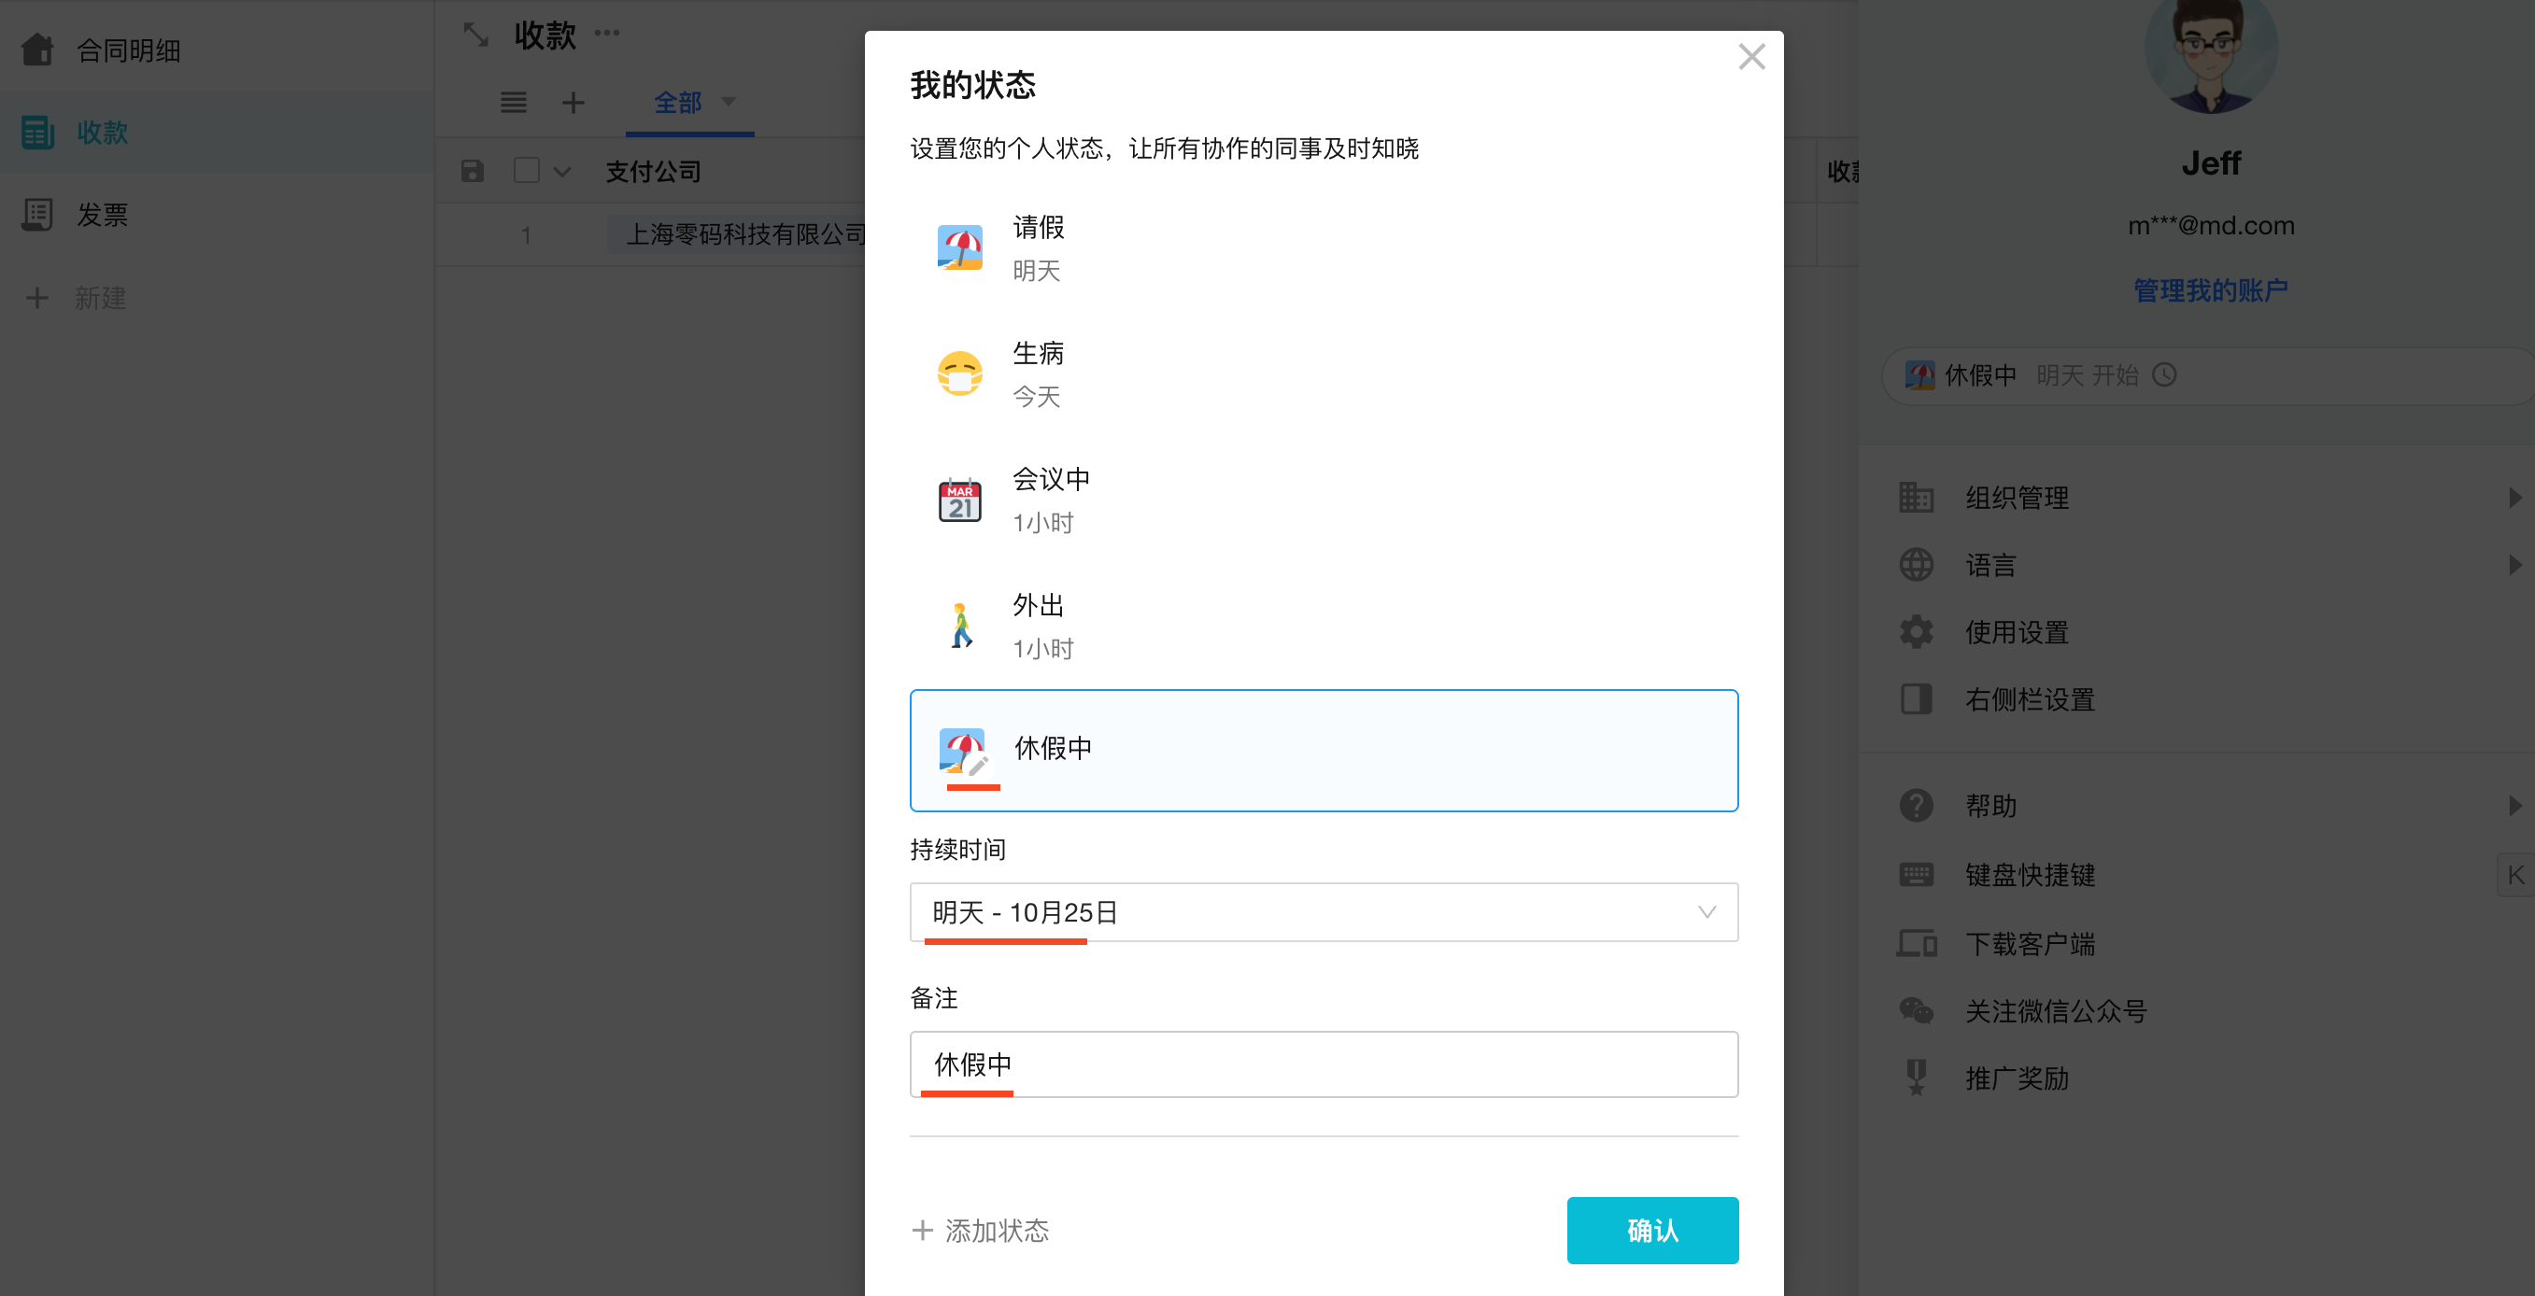Viewport: 2535px width, 1296px height.
Task: Open 发票 in the left sidebar
Action: [x=103, y=215]
